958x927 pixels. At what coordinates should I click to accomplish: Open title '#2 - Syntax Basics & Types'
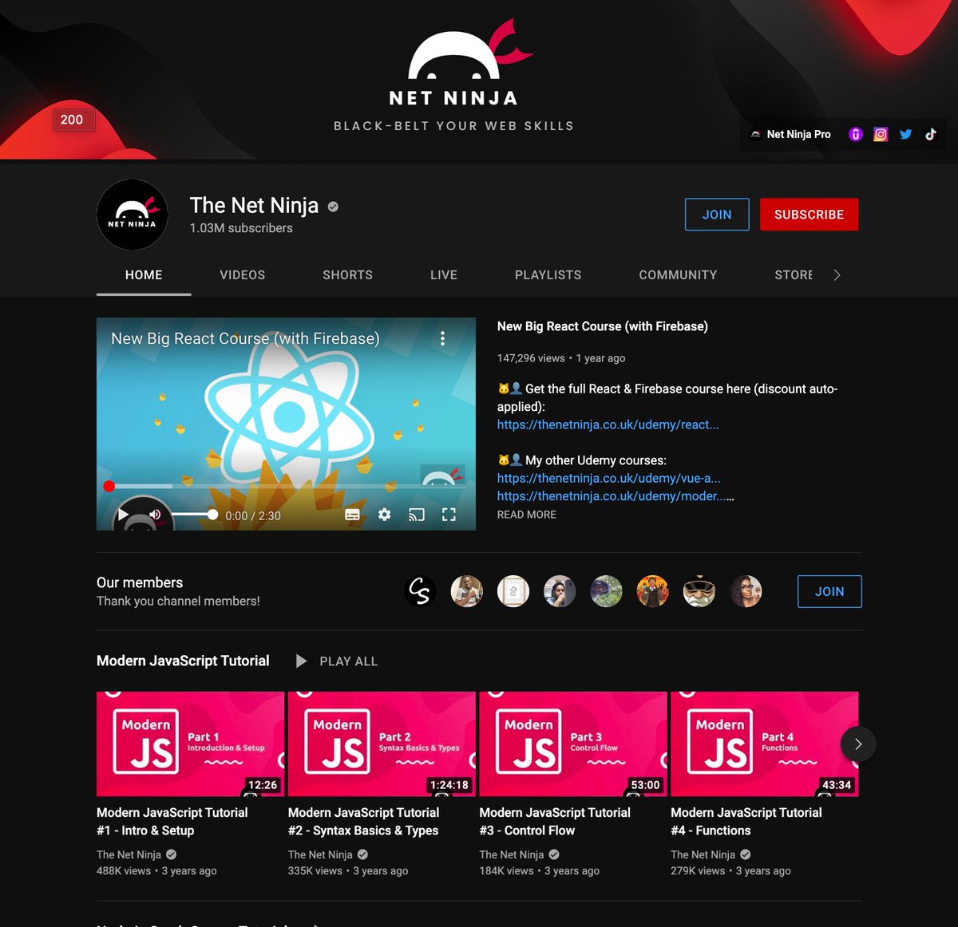(364, 821)
